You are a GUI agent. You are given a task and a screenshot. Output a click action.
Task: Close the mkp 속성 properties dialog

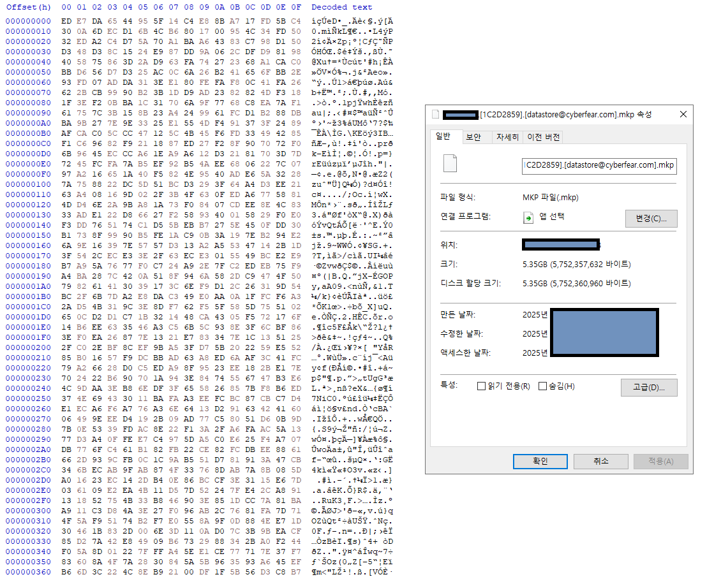(683, 115)
